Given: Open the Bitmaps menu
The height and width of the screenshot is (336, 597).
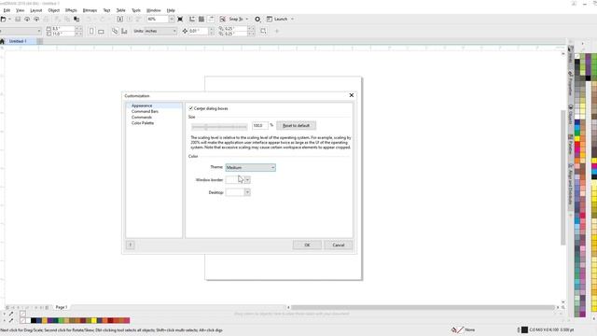Looking at the screenshot, I should (x=90, y=10).
